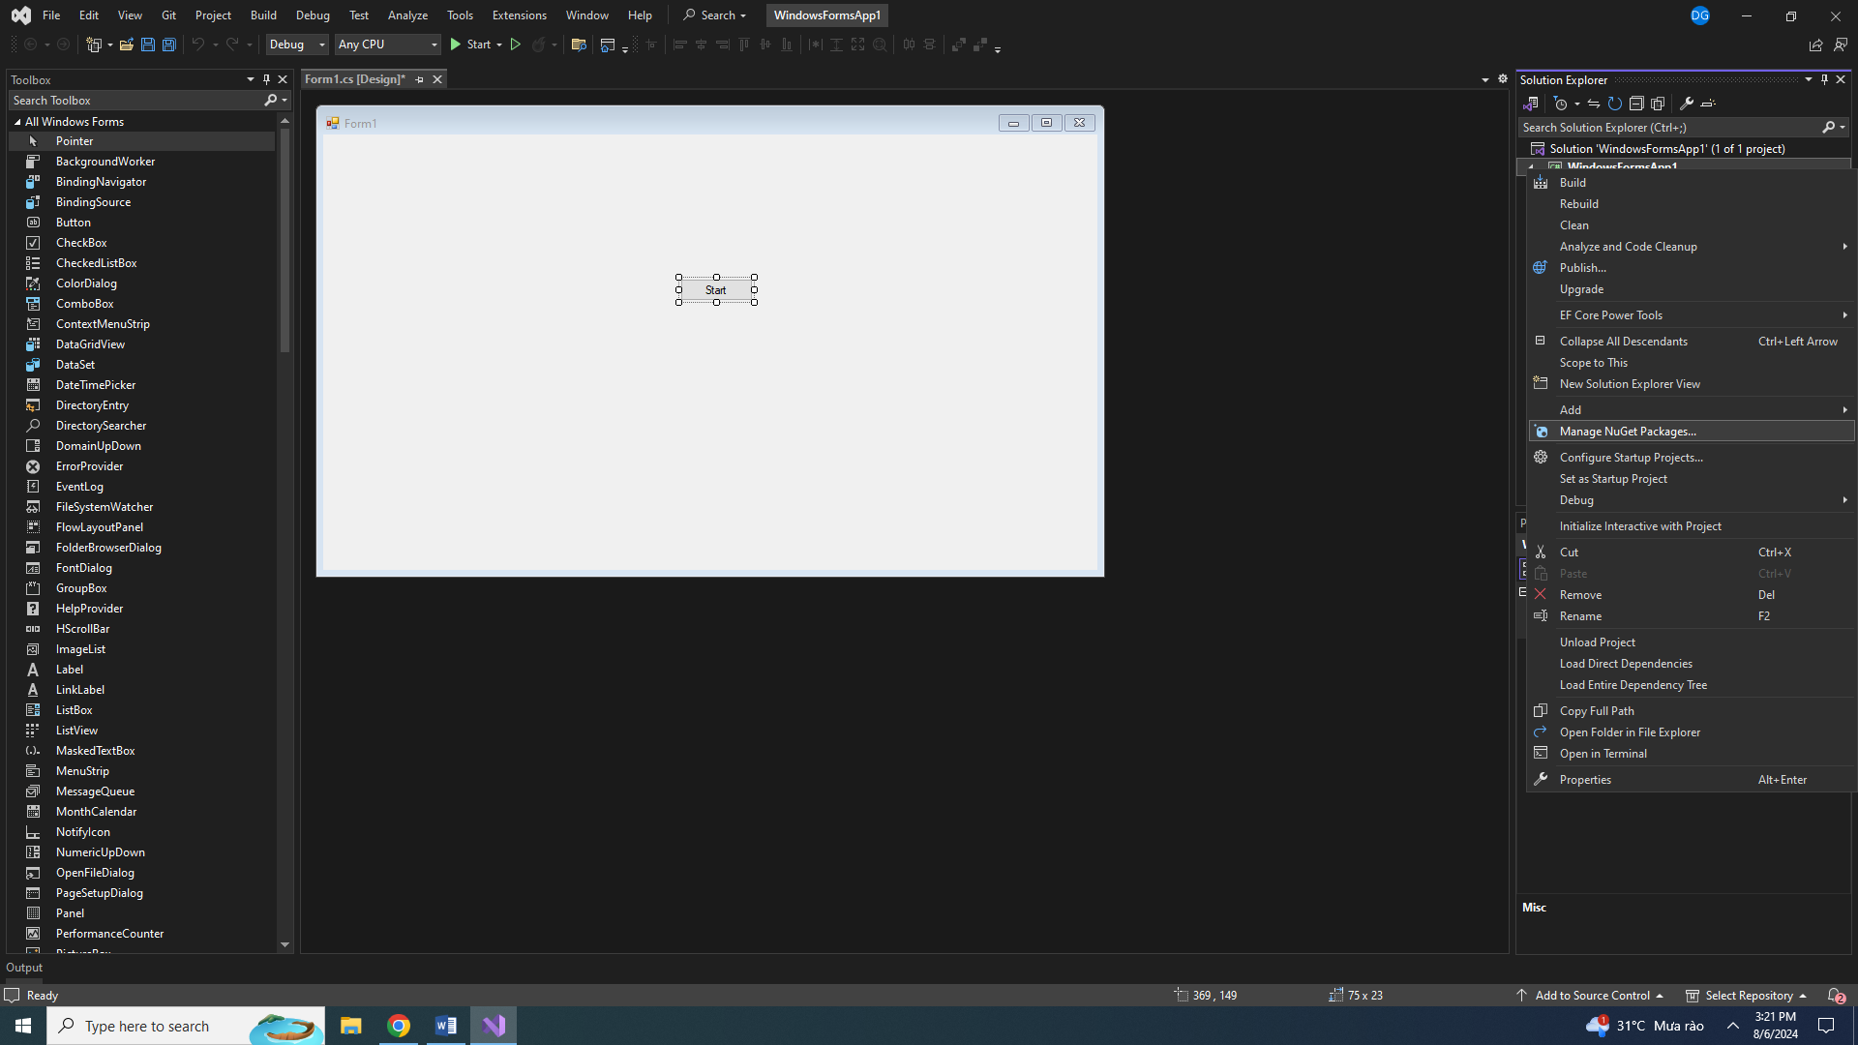The height and width of the screenshot is (1045, 1858).
Task: Collapse the All Windows Forms group
Action: tap(17, 122)
